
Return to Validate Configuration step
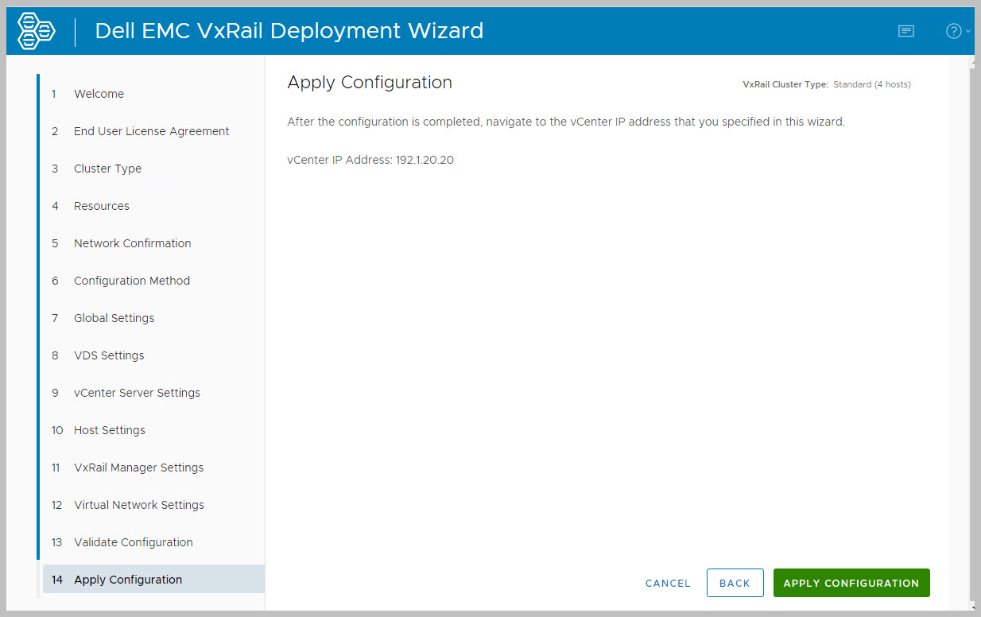pyautogui.click(x=133, y=542)
